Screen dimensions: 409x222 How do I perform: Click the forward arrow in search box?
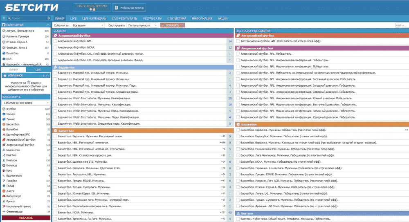48,18
